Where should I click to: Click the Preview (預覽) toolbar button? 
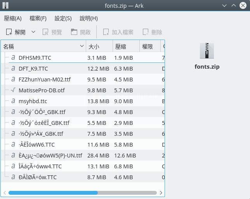click(x=52, y=32)
